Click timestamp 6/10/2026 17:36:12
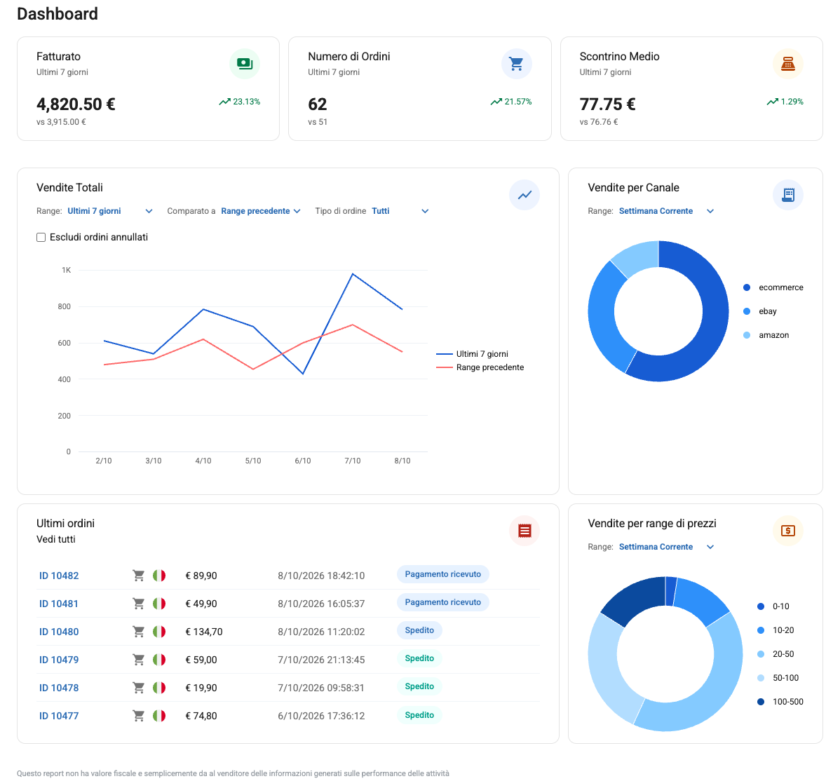Screen dimensions: 826x781 321,716
